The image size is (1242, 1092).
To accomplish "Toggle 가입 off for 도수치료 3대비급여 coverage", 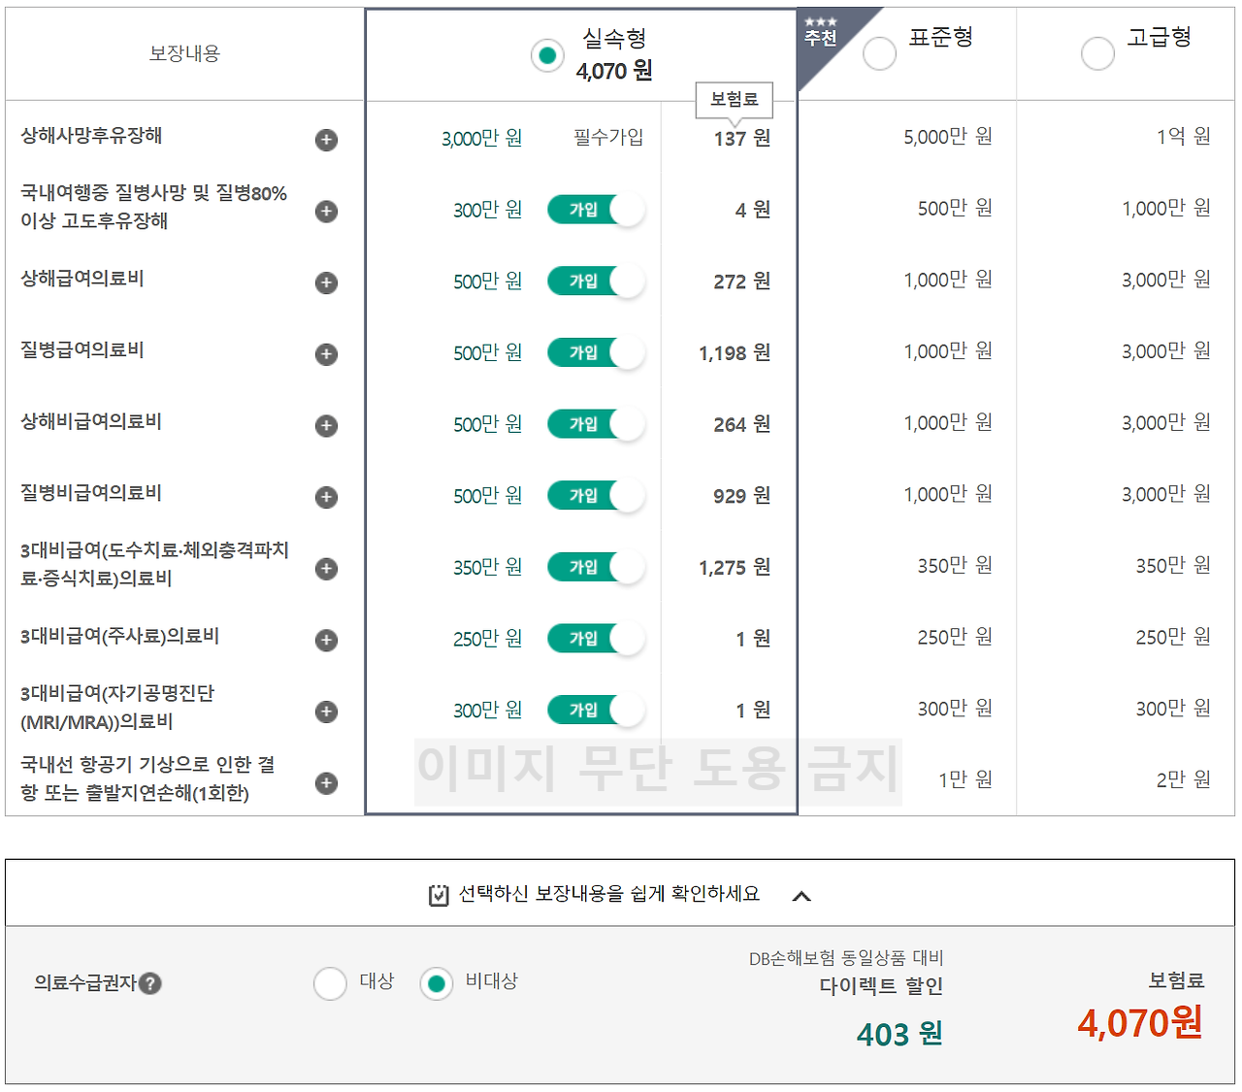I will [x=596, y=567].
